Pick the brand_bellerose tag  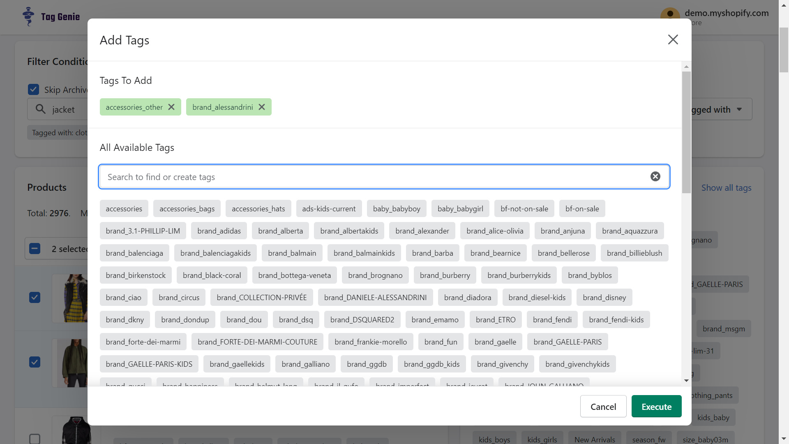point(563,253)
